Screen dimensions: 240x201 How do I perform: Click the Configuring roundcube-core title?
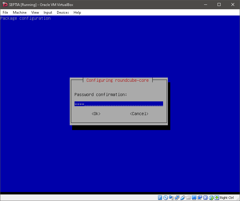pyautogui.click(x=118, y=80)
